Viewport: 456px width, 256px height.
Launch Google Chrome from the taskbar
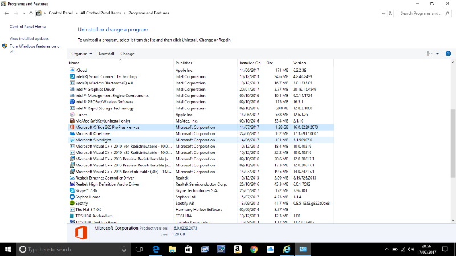pyautogui.click(x=254, y=249)
